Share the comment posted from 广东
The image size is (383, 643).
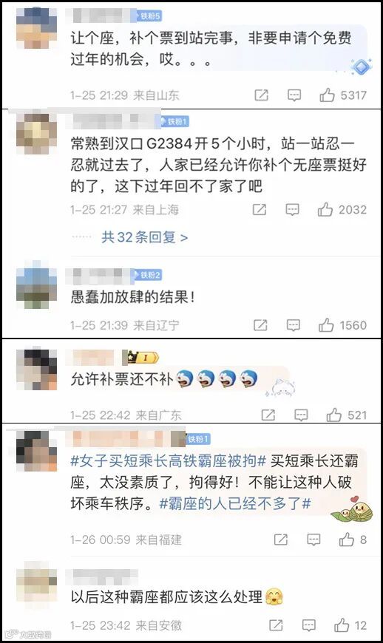click(x=268, y=415)
